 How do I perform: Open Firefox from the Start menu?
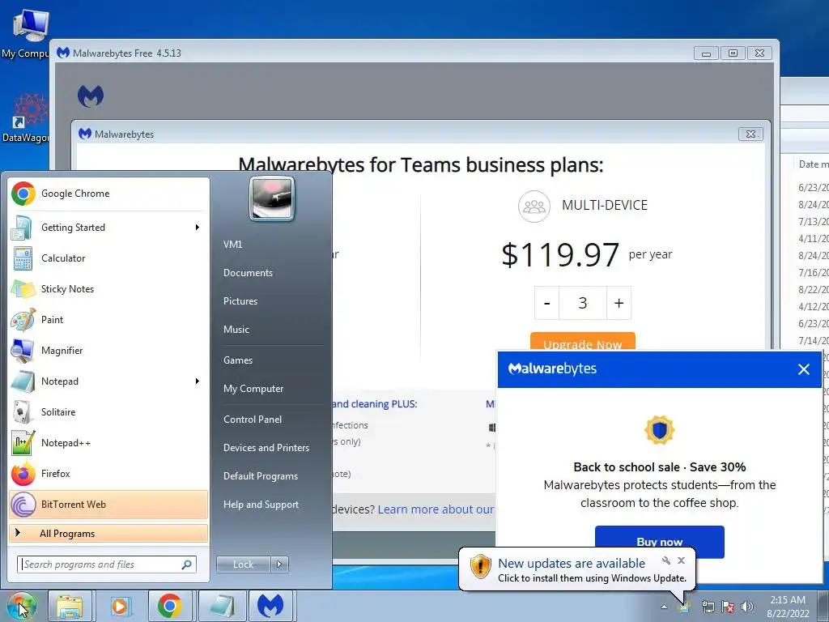point(108,473)
